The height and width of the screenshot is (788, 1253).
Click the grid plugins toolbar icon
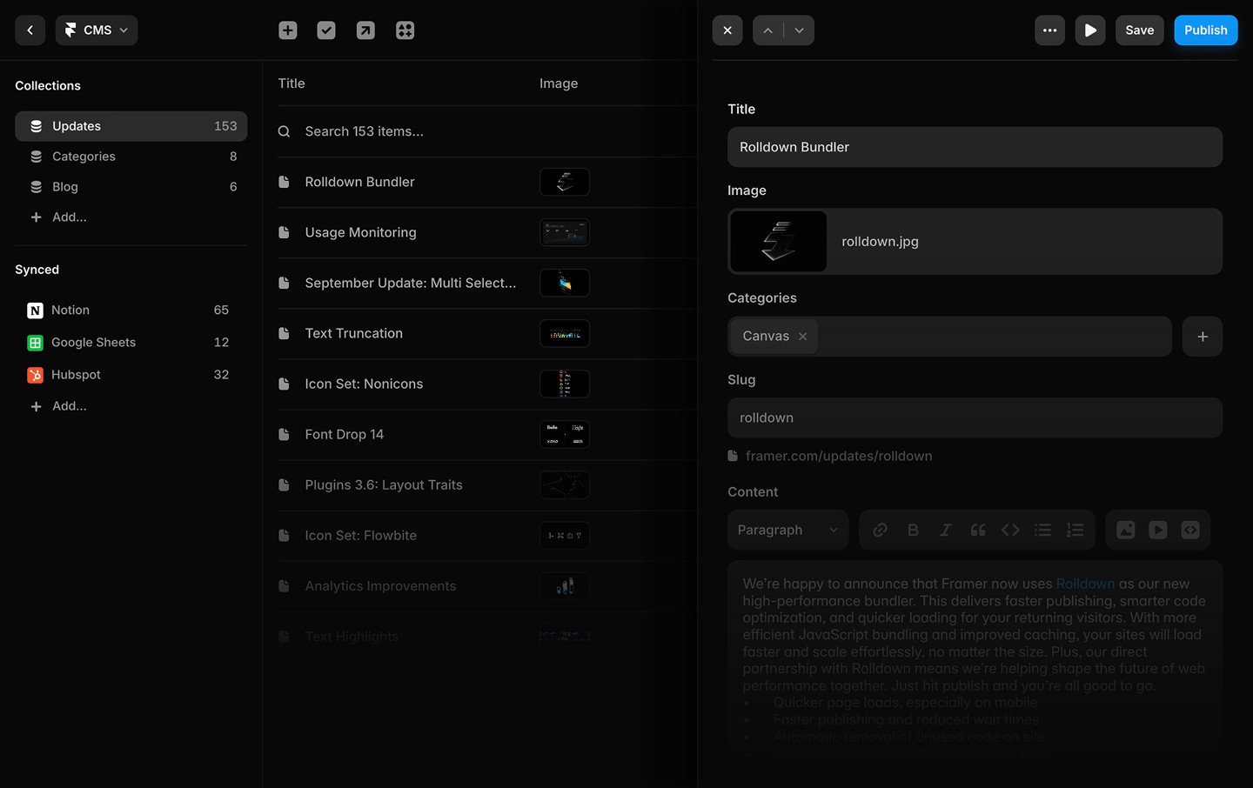tap(405, 30)
